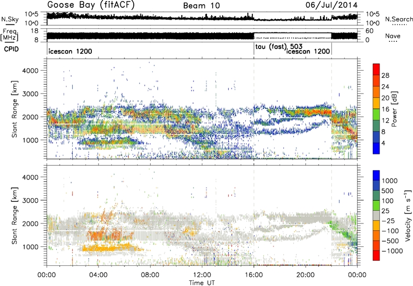The image size is (413, 286).
Task: Select the 'Time UT' x-axis title
Action: (202, 283)
